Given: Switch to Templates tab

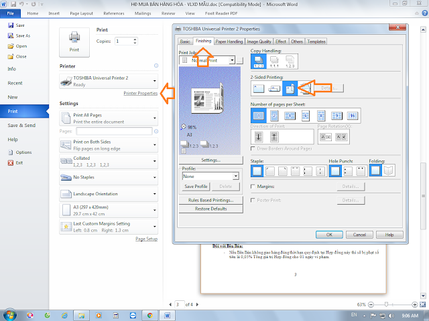Looking at the screenshot, I should pos(316,41).
